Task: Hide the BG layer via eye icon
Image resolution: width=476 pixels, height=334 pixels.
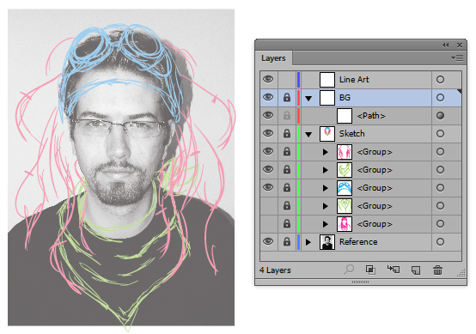Action: (268, 97)
